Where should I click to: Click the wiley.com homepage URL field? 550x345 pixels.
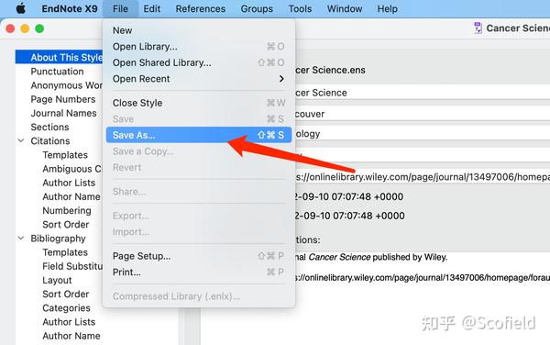[x=423, y=177]
